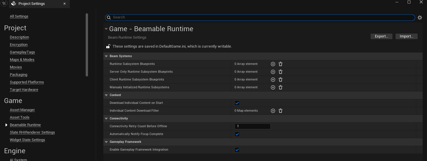Add entry to Individual Content Download Filter map
This screenshot has width=427, height=161.
(273, 111)
